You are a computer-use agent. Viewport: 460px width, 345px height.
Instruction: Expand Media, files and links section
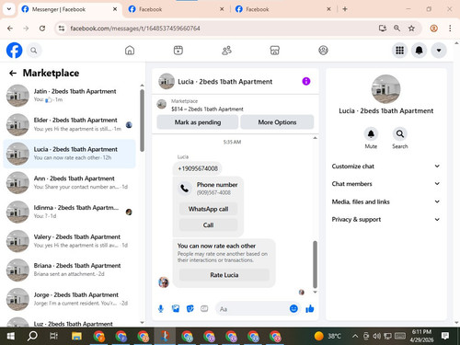pos(385,201)
